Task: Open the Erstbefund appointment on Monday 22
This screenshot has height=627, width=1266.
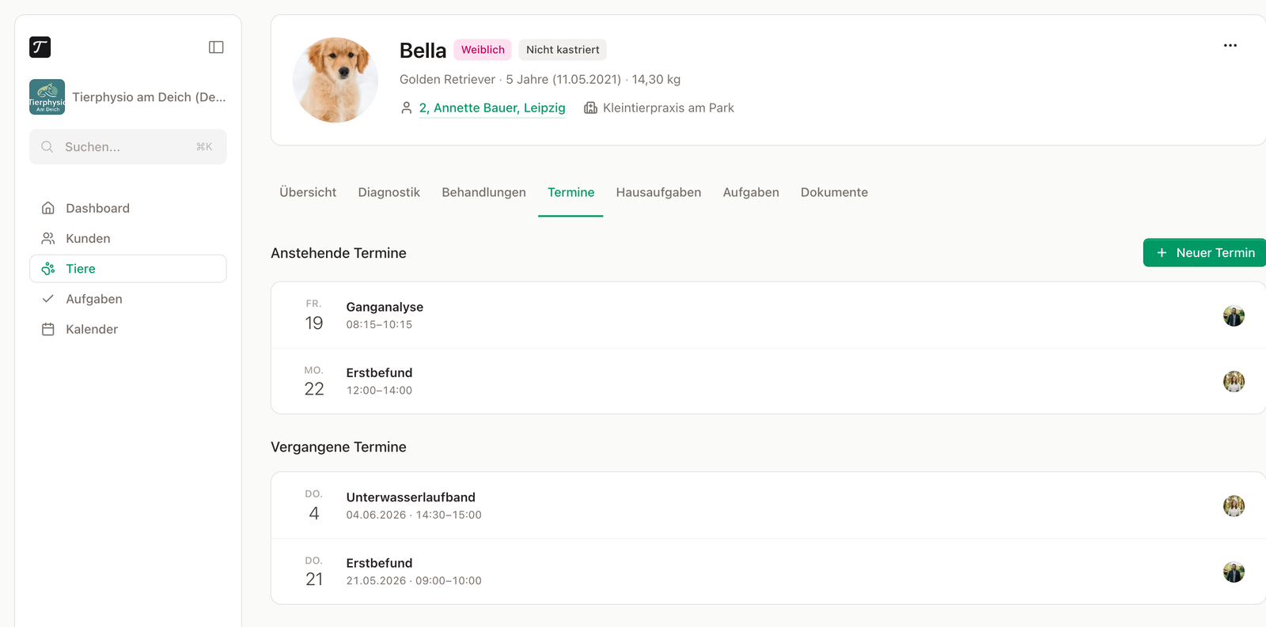Action: tap(768, 381)
